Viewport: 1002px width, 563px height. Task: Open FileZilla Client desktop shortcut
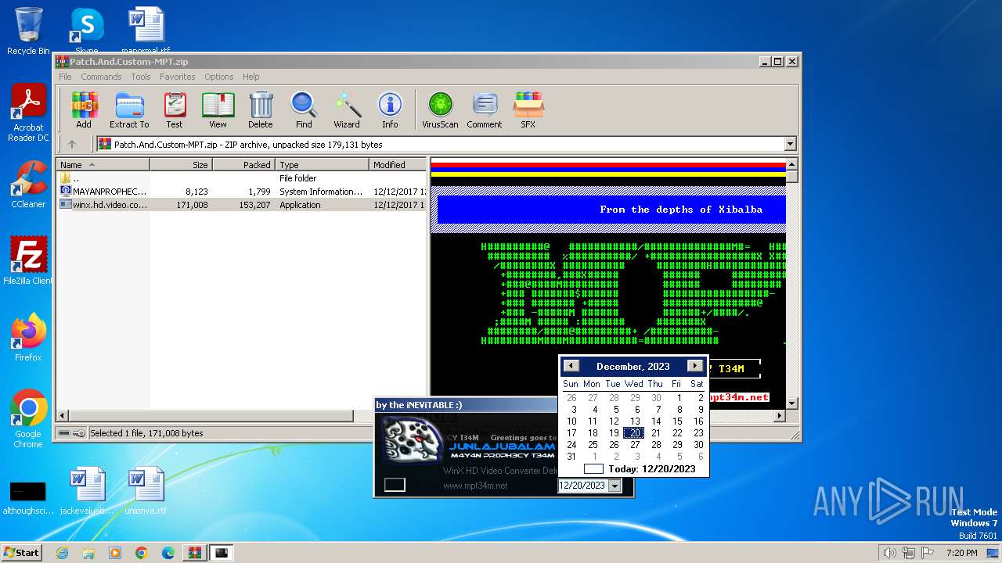point(28,260)
